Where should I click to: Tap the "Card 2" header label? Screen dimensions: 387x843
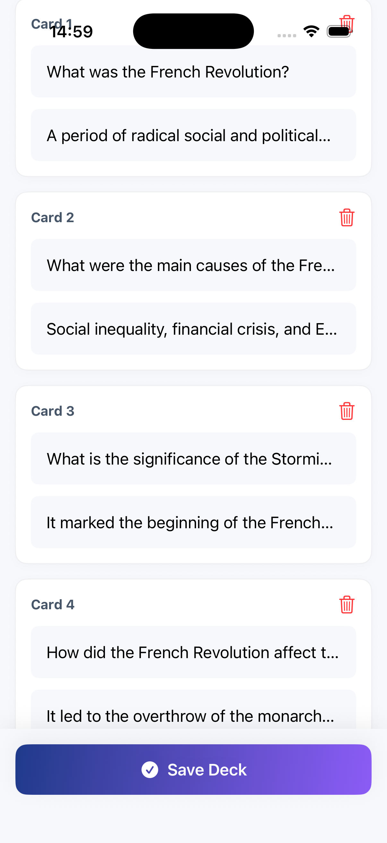[53, 218]
